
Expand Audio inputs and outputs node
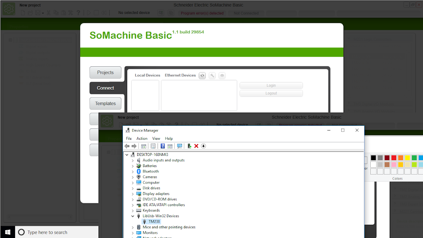133,160
